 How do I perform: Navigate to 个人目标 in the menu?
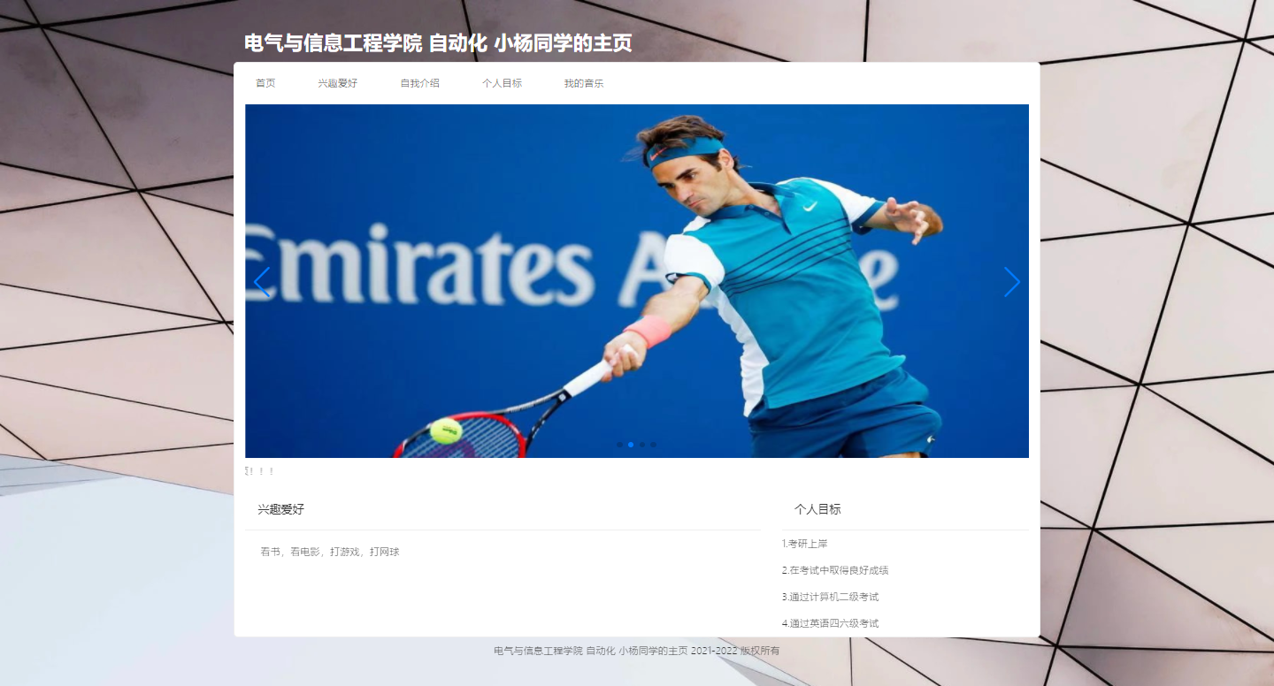[x=502, y=83]
